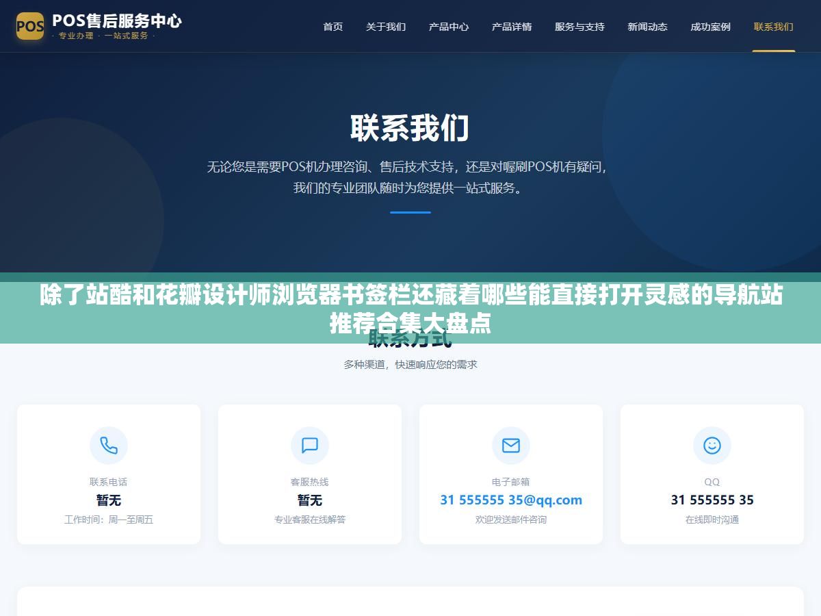
Task: Click the 客服热线 label
Action: tap(310, 482)
